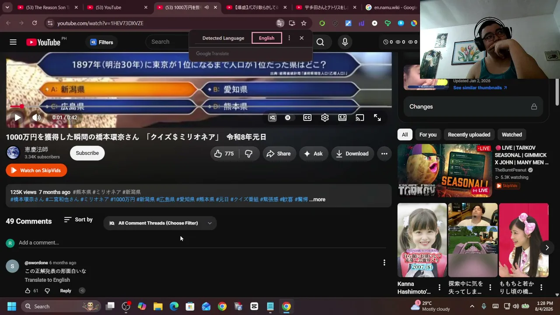The width and height of the screenshot is (560, 315).
Task: Like the video
Action: coord(224,154)
